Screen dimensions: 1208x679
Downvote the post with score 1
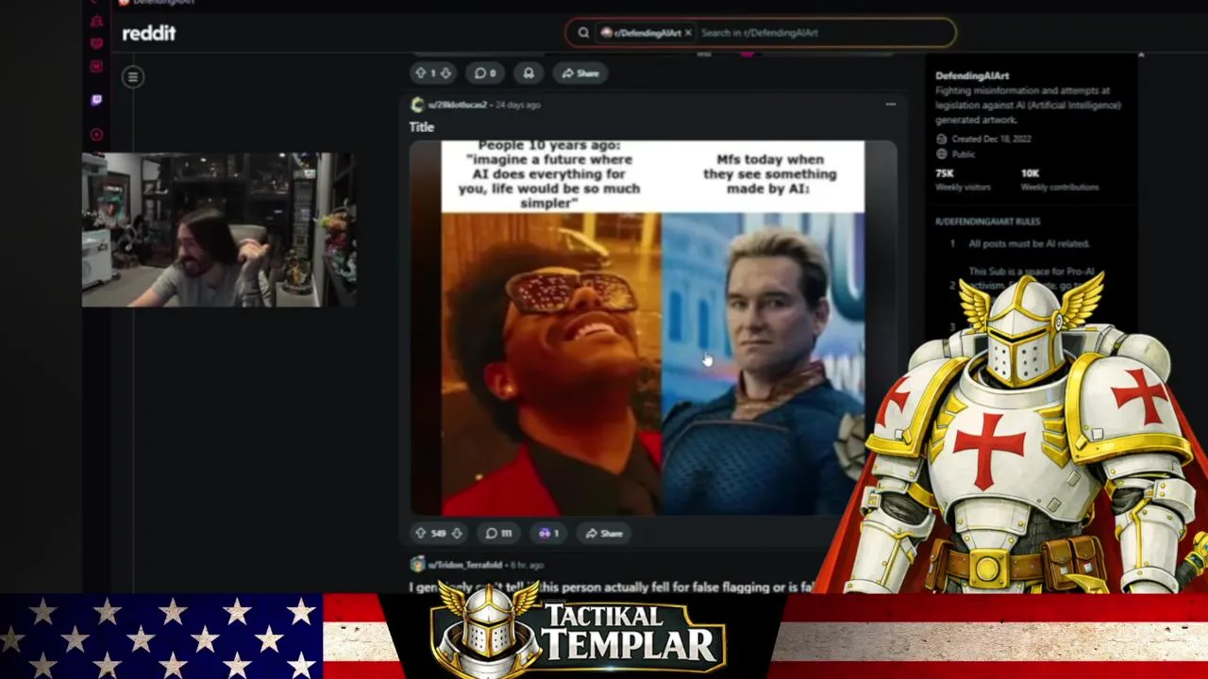point(445,73)
